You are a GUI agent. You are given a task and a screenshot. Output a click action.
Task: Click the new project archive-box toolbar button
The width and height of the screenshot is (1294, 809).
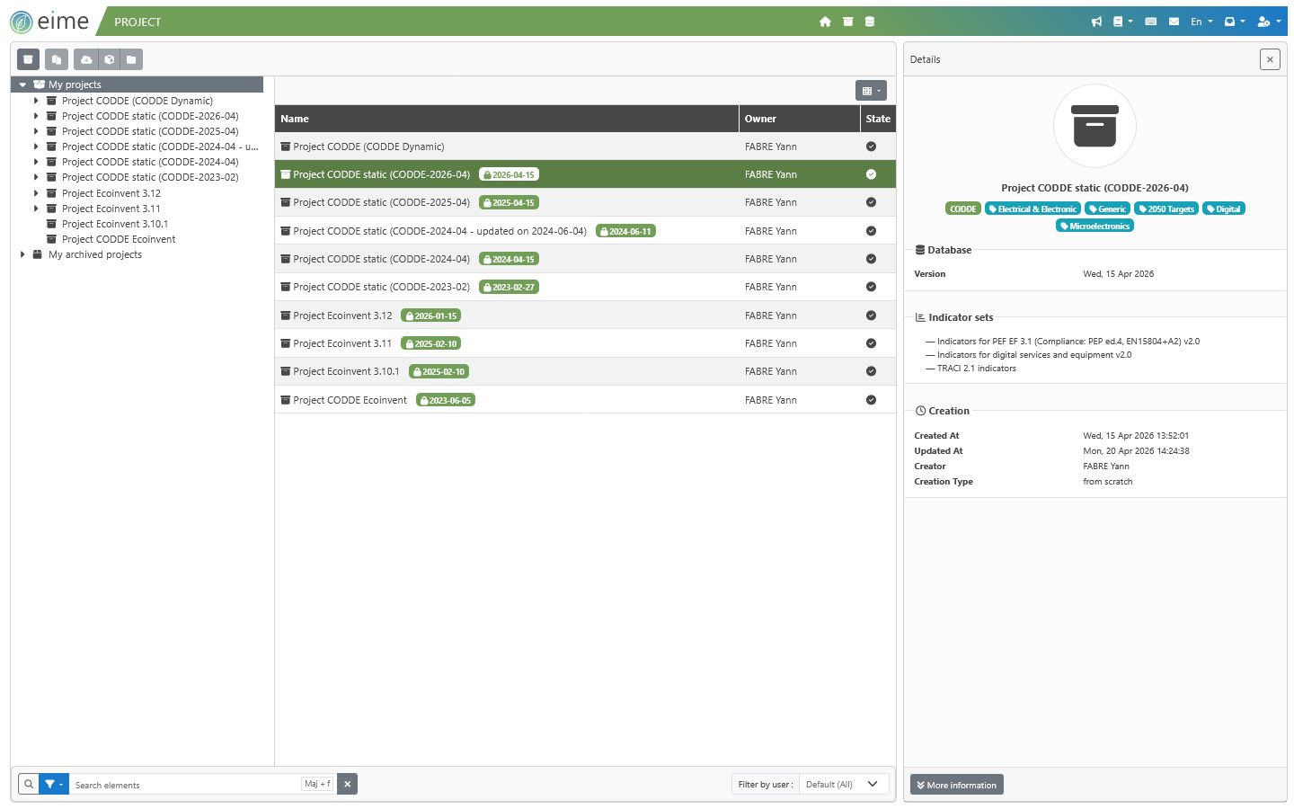(x=28, y=59)
